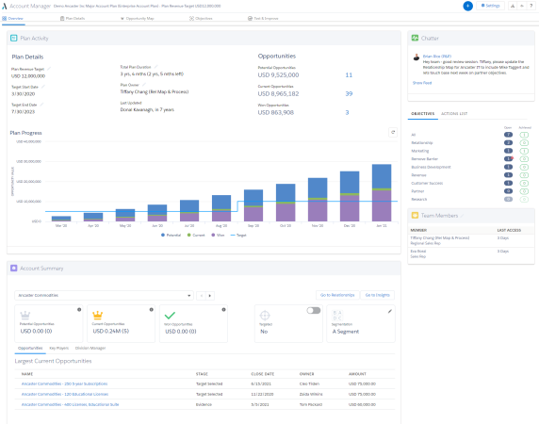
Task: Click info icon on Current Opportunities card
Action: [x=152, y=310]
